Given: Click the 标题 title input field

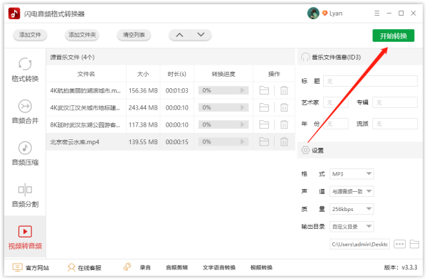Looking at the screenshot, I should [x=370, y=81].
